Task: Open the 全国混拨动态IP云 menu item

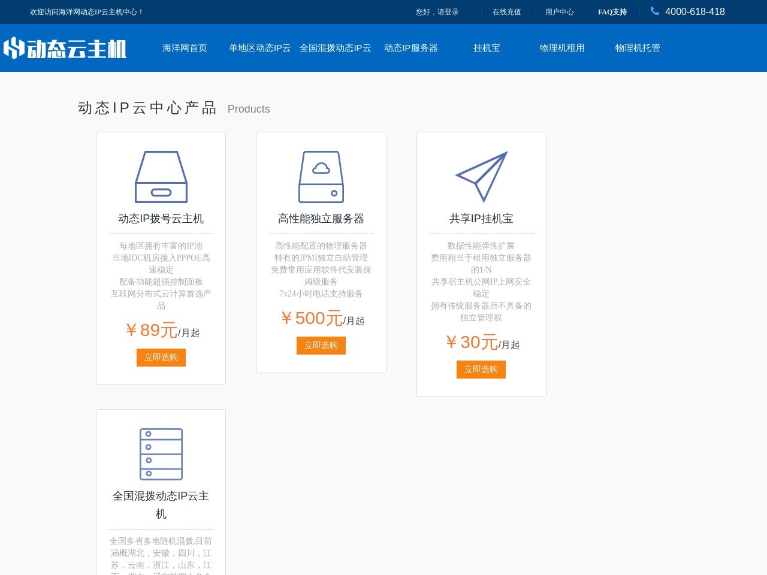Action: pos(336,48)
